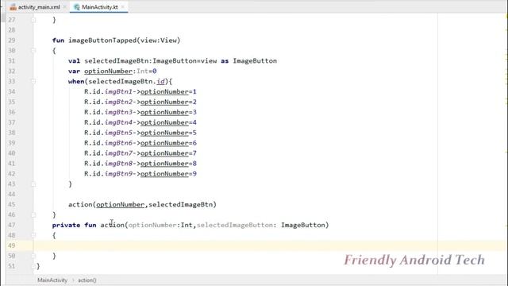
Task: Click 'selectedImageButton:' parameter on line 47
Action: point(237,225)
